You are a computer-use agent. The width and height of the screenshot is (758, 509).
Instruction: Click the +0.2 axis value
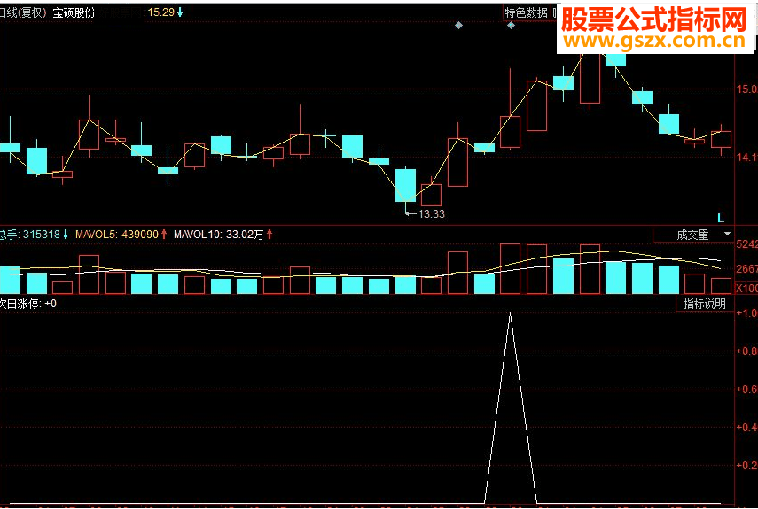tap(746, 465)
